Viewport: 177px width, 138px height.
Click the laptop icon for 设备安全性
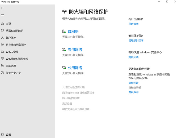point(2,52)
